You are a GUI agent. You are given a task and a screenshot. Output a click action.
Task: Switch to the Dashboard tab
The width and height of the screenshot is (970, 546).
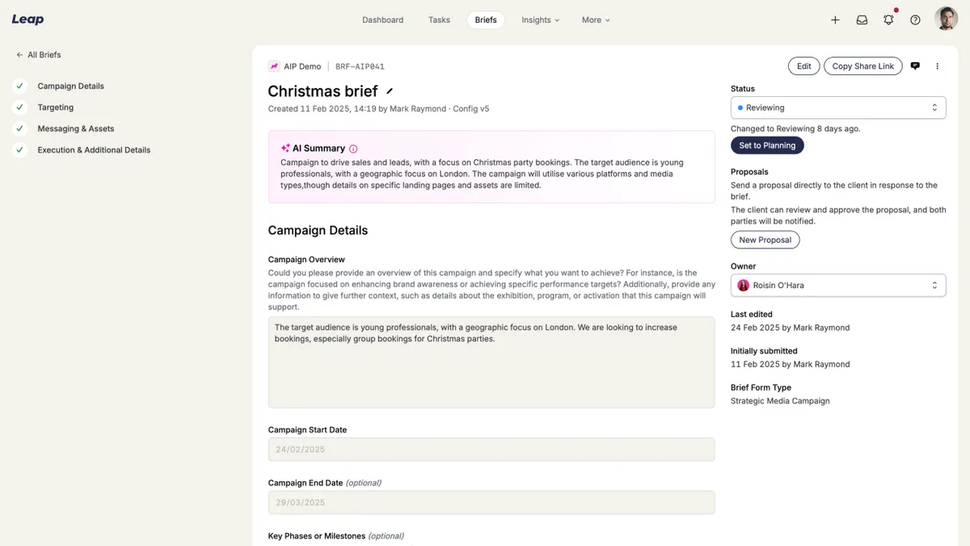(x=382, y=20)
